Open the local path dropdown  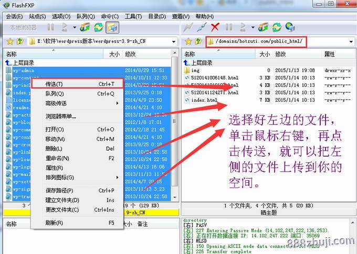click(x=174, y=41)
